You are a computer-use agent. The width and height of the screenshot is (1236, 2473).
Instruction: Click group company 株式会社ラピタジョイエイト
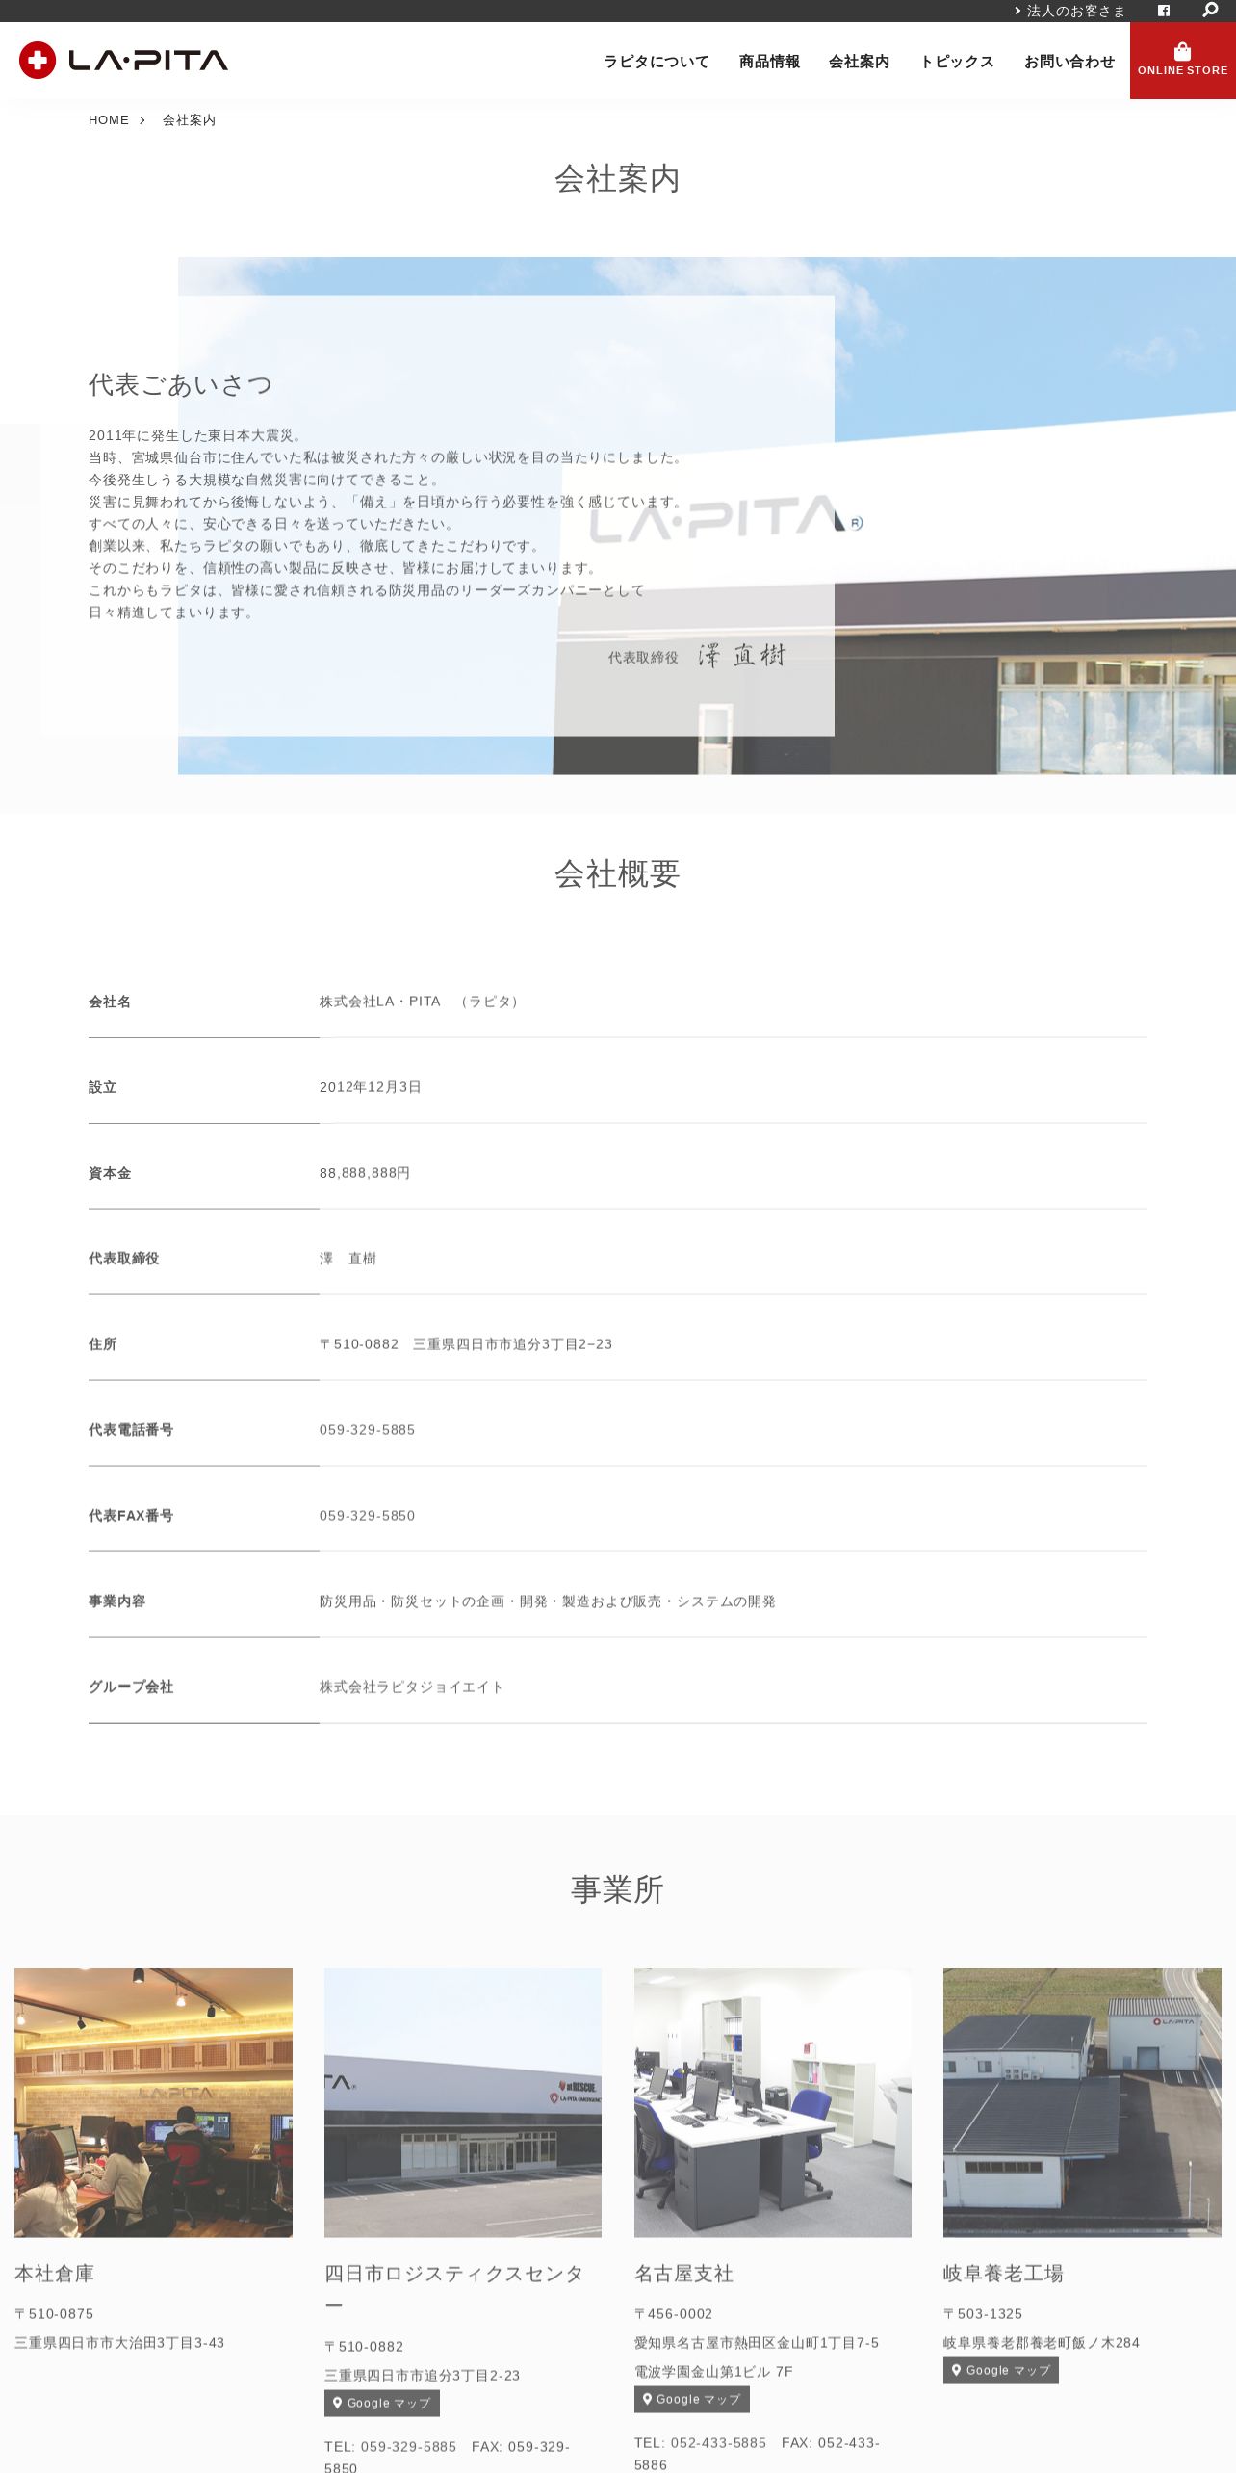411,1687
